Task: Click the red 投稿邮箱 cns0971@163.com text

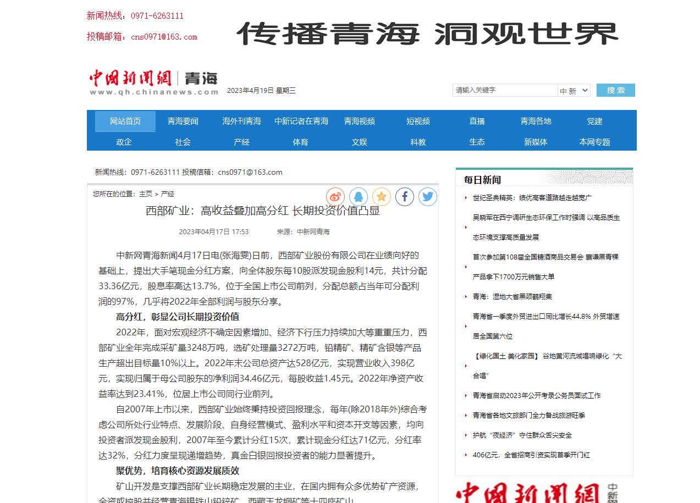Action: tap(142, 37)
